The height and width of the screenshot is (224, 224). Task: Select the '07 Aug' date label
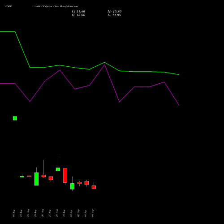14,213
